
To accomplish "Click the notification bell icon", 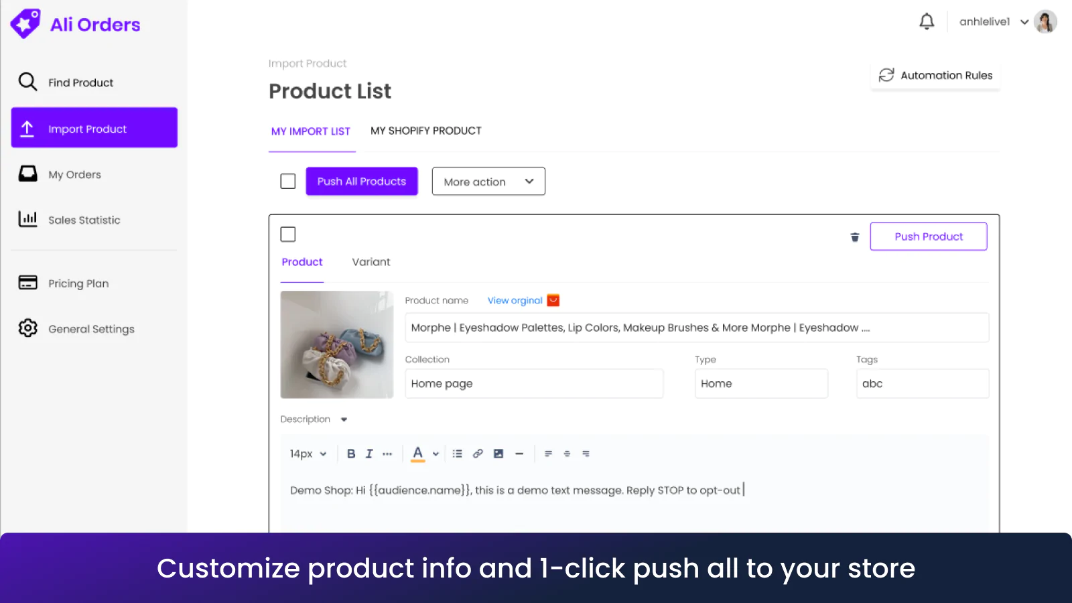I will pyautogui.click(x=927, y=21).
